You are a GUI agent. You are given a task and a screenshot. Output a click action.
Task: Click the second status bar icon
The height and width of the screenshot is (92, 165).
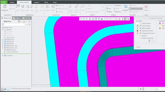[x=5, y=89]
